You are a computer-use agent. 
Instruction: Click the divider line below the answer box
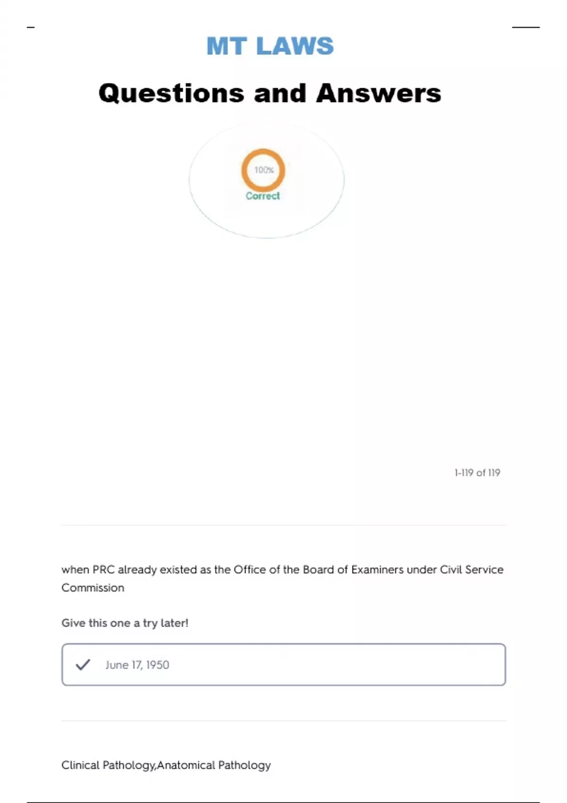pos(283,721)
